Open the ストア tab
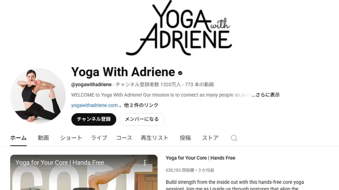The height and width of the screenshot is (190, 339). [210, 138]
